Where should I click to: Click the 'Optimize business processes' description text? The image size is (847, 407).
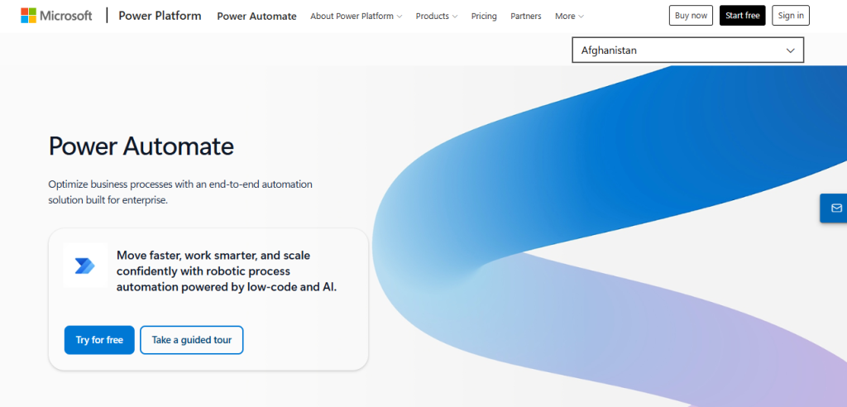click(x=180, y=192)
